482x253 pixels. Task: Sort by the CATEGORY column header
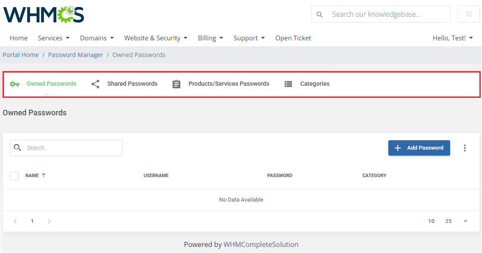click(375, 175)
